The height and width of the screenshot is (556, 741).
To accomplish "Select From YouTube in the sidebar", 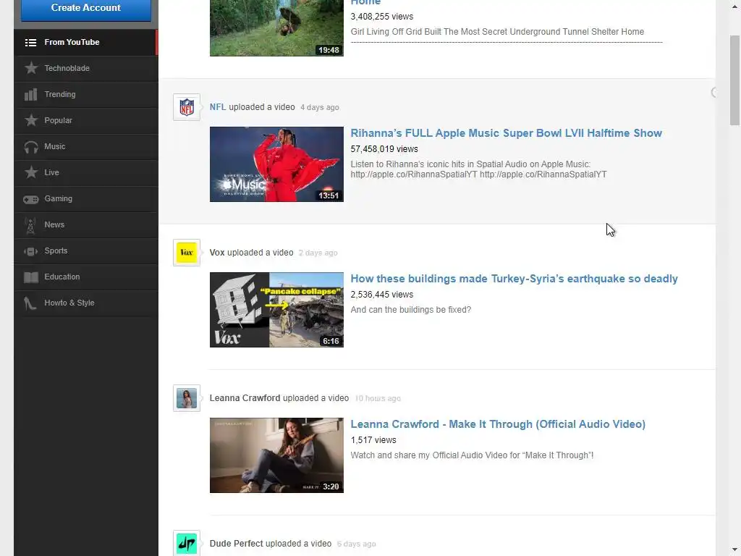I will tap(86, 42).
